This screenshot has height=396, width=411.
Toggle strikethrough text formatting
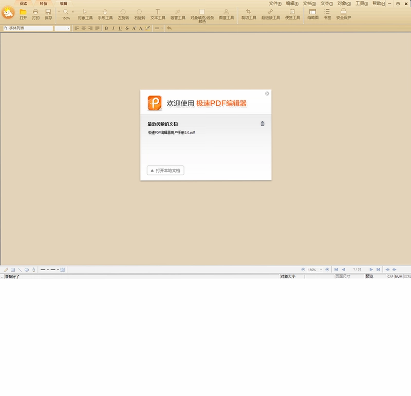(x=127, y=28)
